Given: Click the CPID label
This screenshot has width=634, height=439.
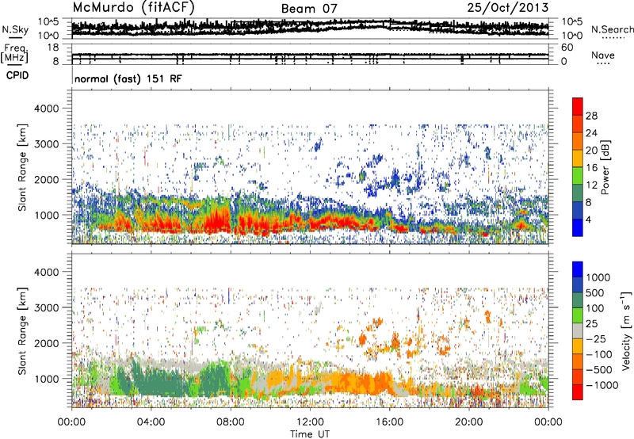Looking at the screenshot, I should 17,75.
